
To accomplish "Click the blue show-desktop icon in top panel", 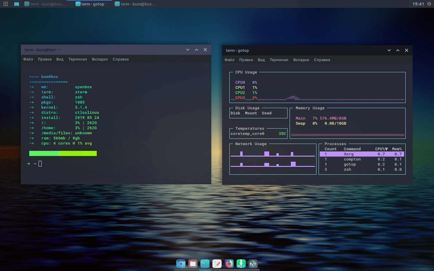I will coord(17,4).
